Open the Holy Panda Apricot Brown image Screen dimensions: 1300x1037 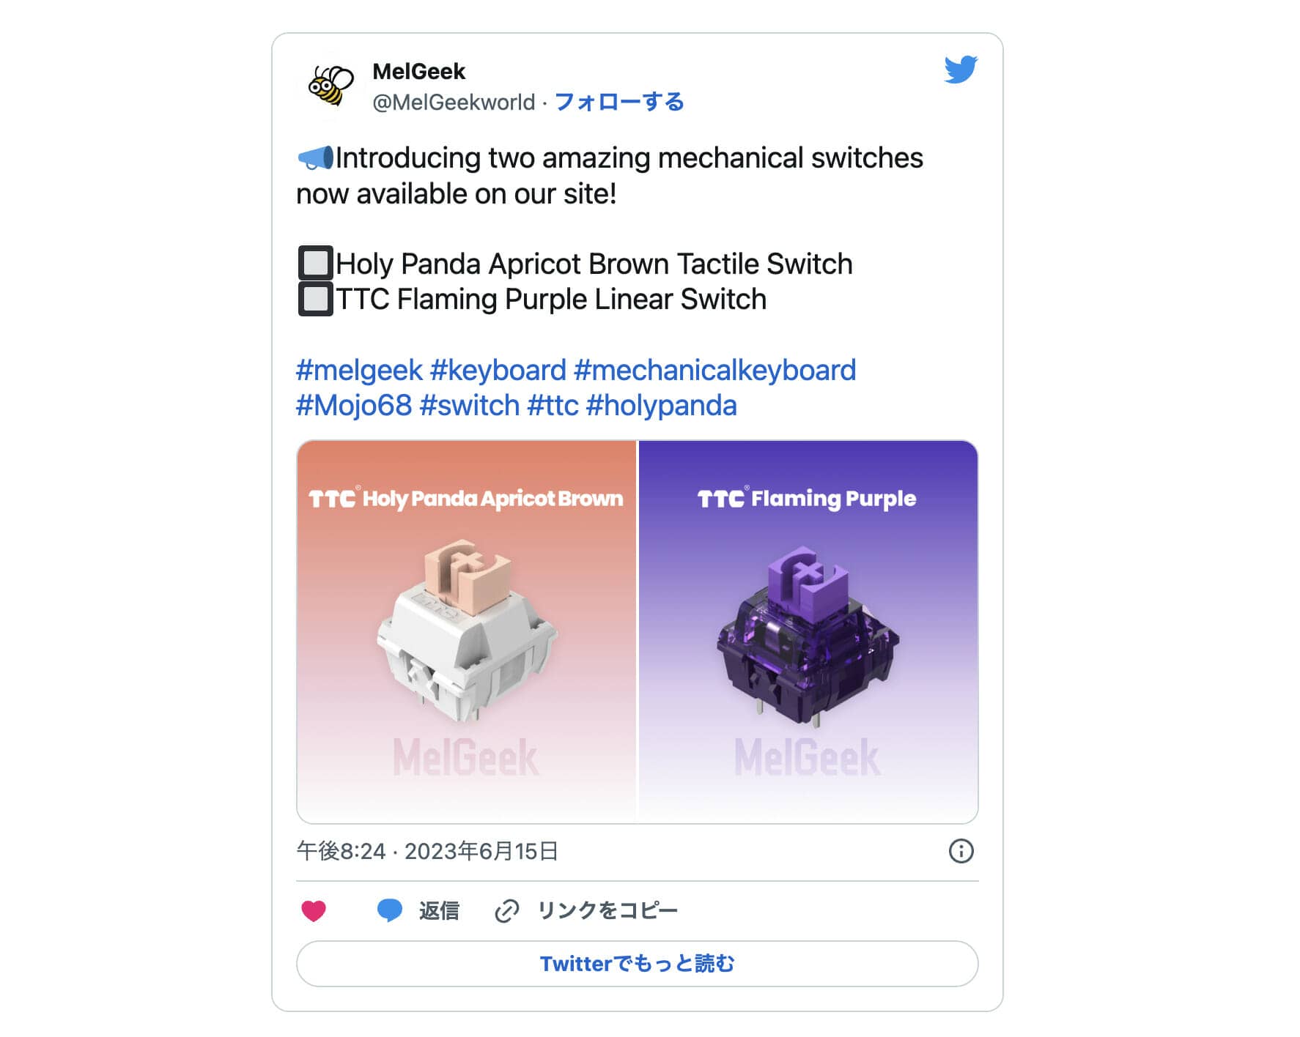click(466, 631)
